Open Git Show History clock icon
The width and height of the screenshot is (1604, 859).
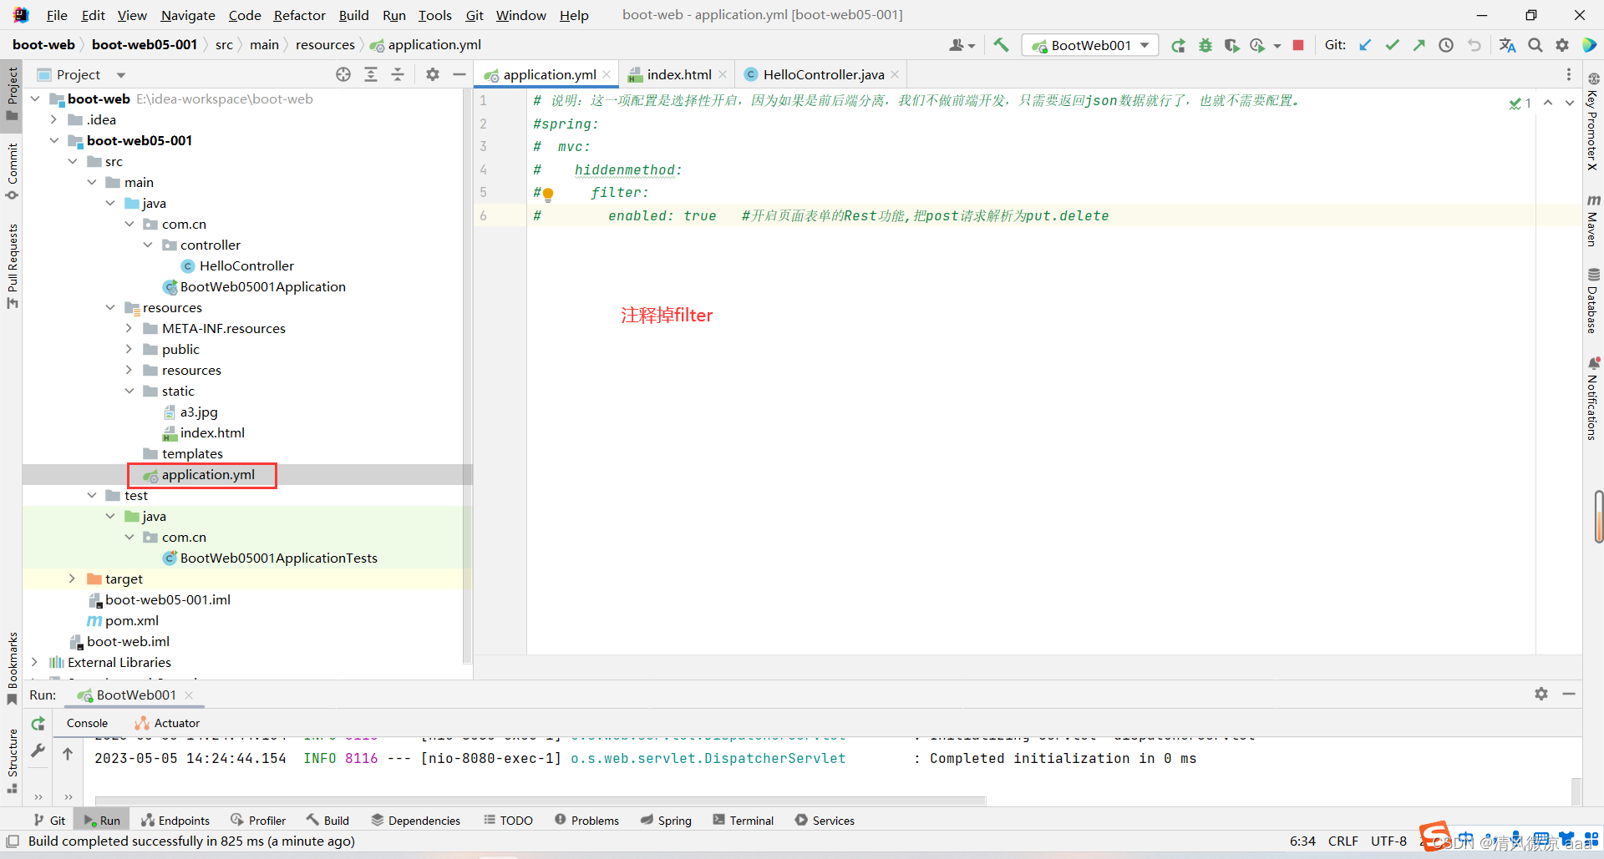tap(1446, 45)
